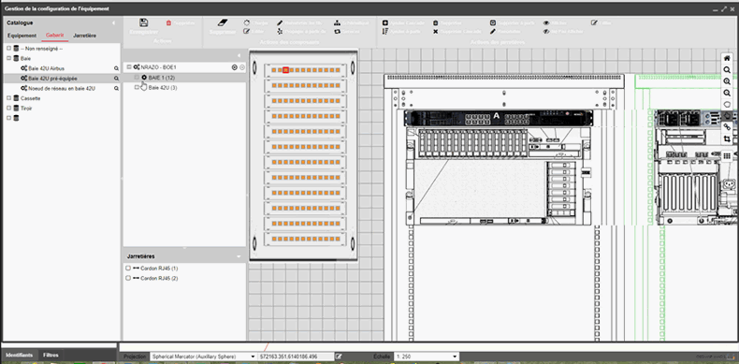Image resolution: width=739 pixels, height=364 pixels.
Task: Go to home extent on map toolbar
Action: point(727,58)
